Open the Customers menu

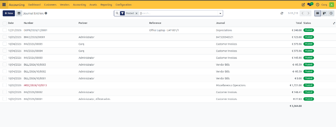tap(50, 5)
